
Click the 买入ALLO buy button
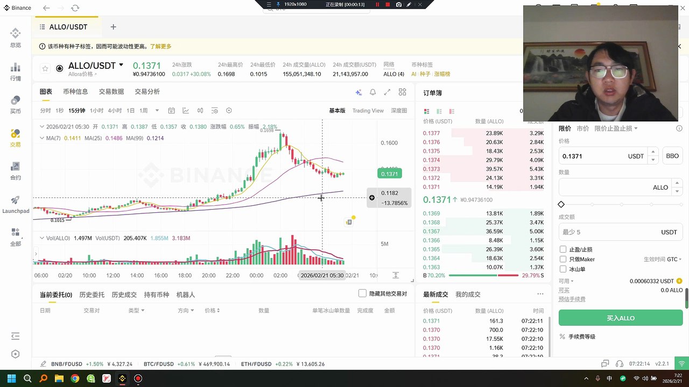pos(621,318)
